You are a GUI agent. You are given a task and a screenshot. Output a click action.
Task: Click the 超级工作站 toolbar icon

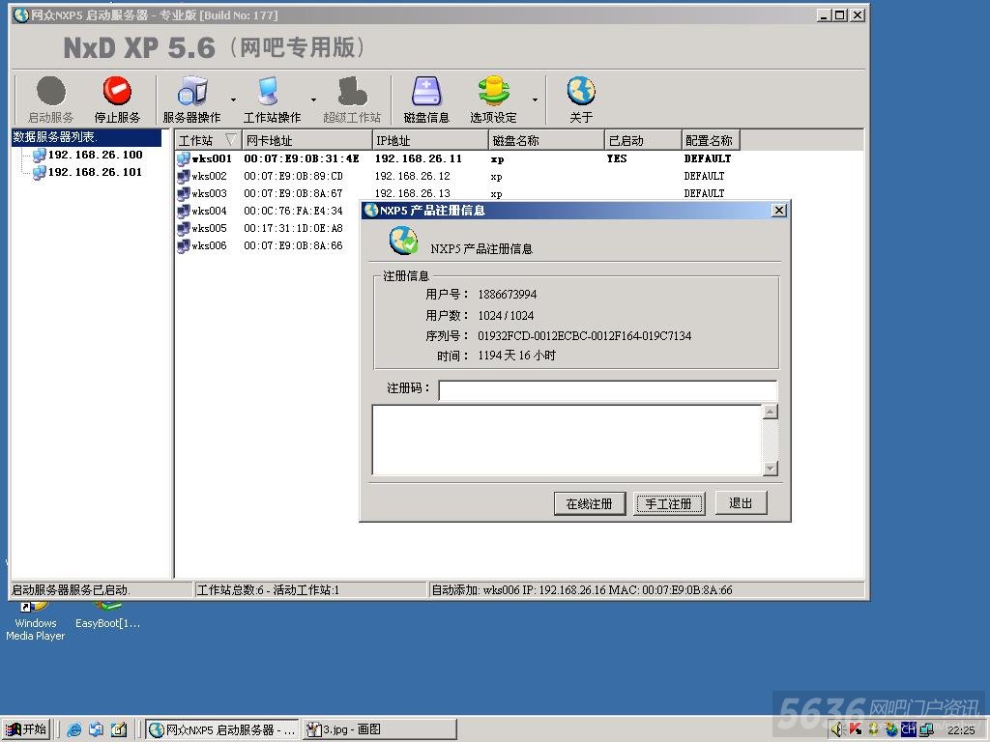click(352, 100)
